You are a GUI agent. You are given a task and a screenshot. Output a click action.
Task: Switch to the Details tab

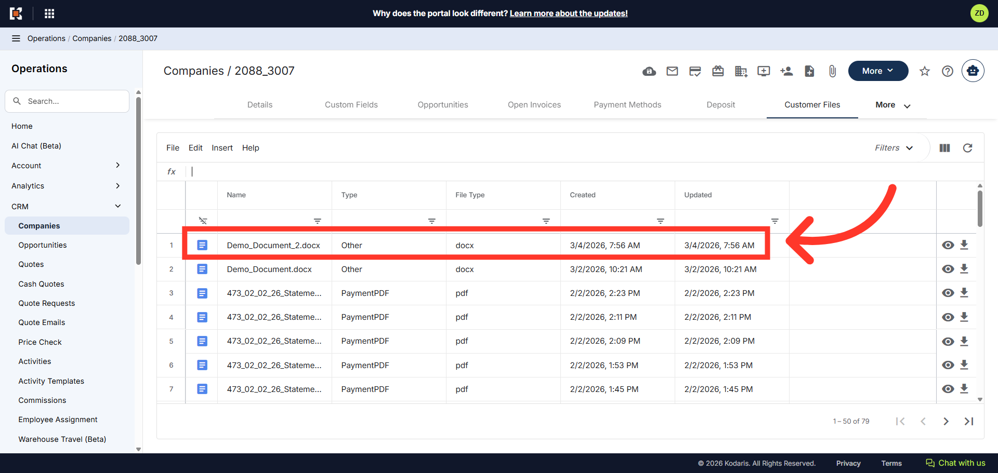point(260,105)
